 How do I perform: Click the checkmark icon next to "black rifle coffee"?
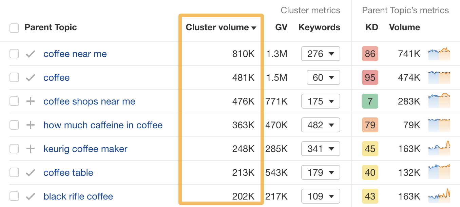(x=30, y=196)
